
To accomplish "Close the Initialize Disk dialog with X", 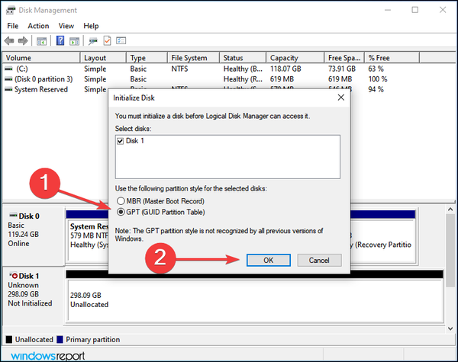I will (341, 98).
